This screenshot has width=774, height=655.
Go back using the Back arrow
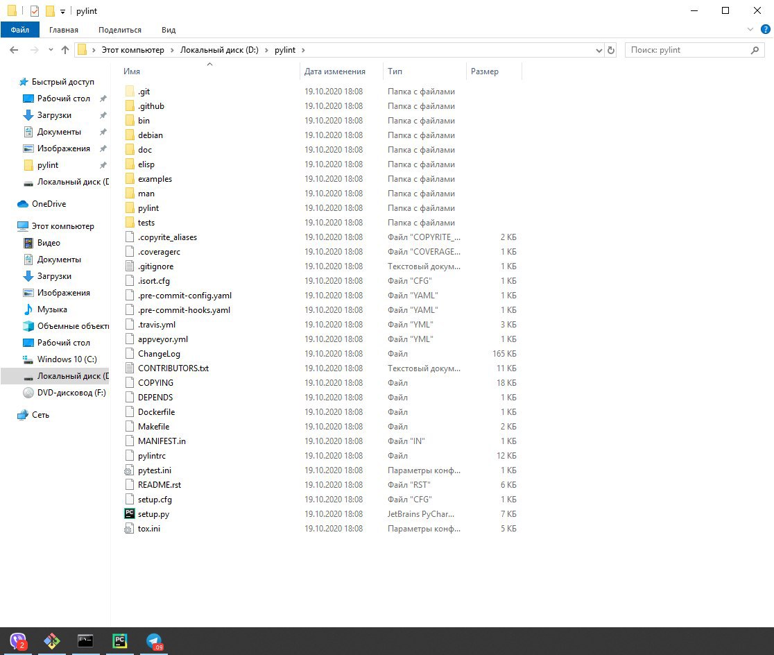click(14, 50)
